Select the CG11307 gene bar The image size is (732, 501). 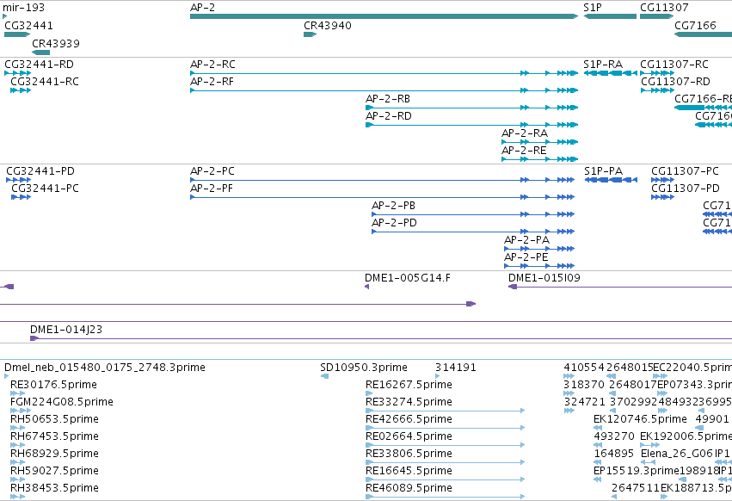pos(656,16)
